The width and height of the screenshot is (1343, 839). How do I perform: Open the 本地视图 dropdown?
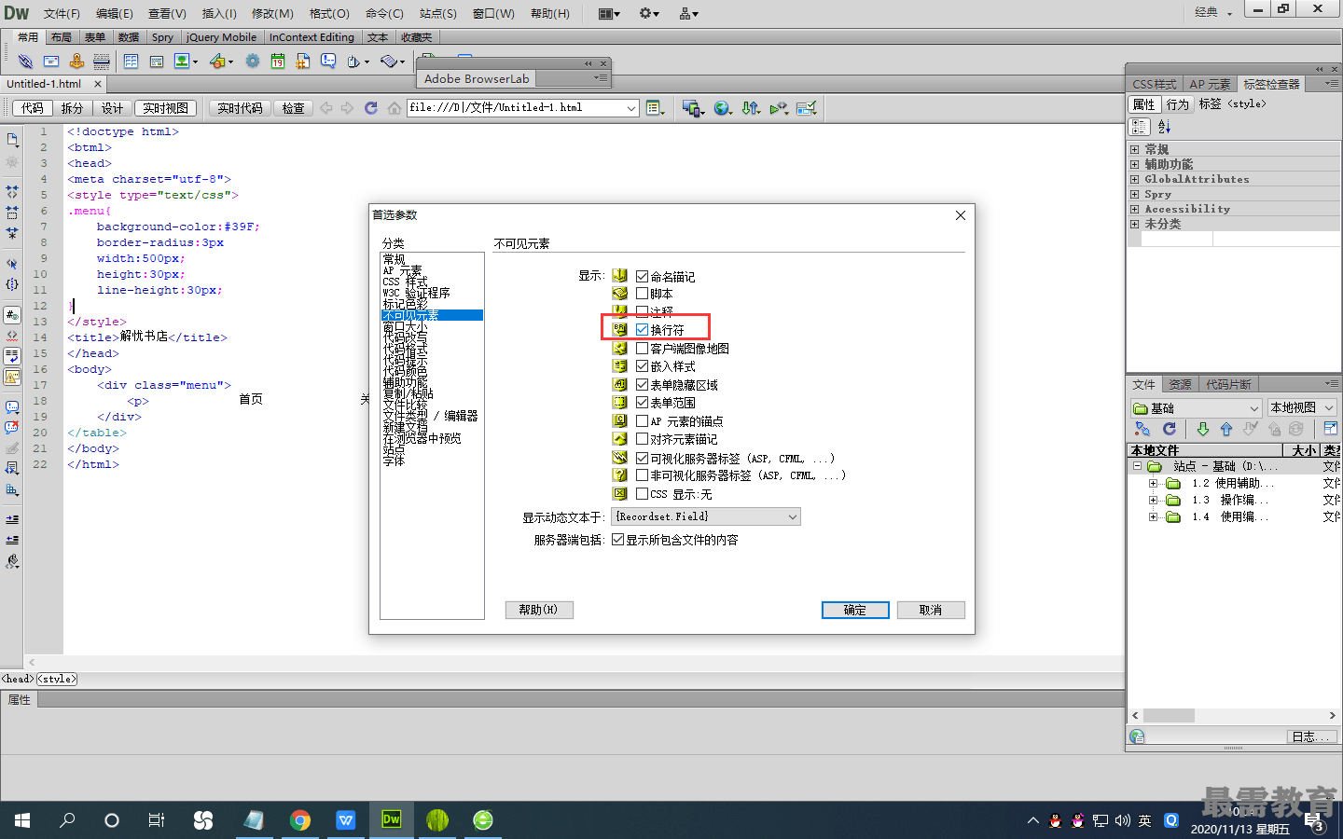tap(1302, 408)
